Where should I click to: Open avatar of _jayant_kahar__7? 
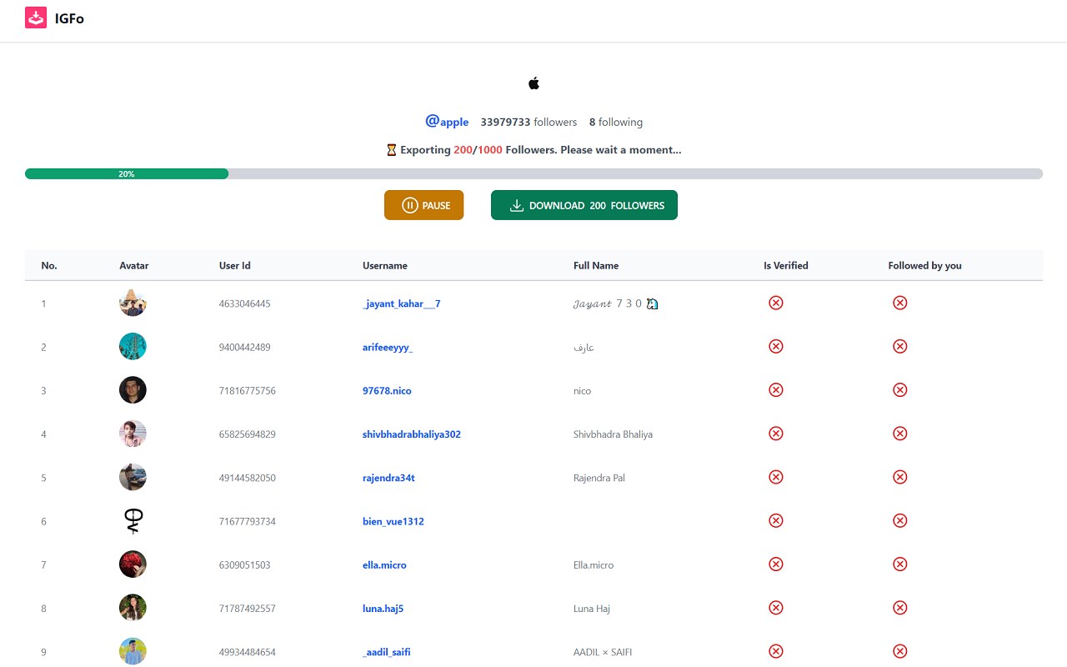(x=133, y=303)
